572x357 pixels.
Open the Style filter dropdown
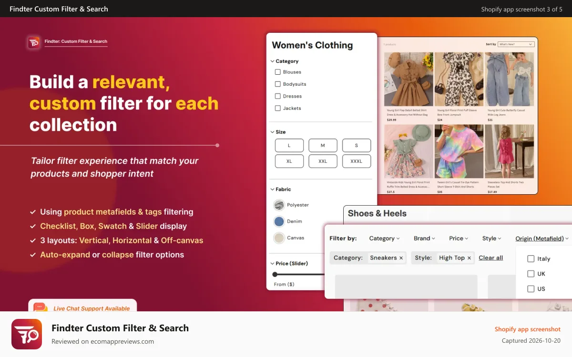[x=491, y=238]
